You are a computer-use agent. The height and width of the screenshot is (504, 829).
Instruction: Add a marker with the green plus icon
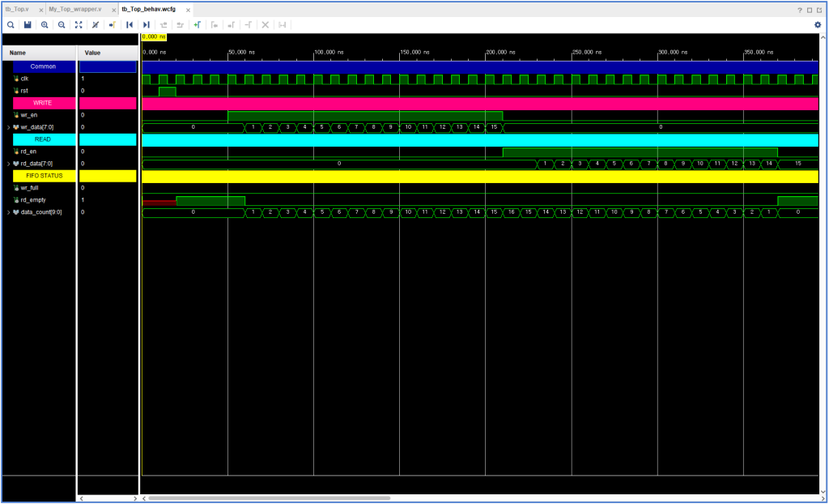pyautogui.click(x=198, y=25)
